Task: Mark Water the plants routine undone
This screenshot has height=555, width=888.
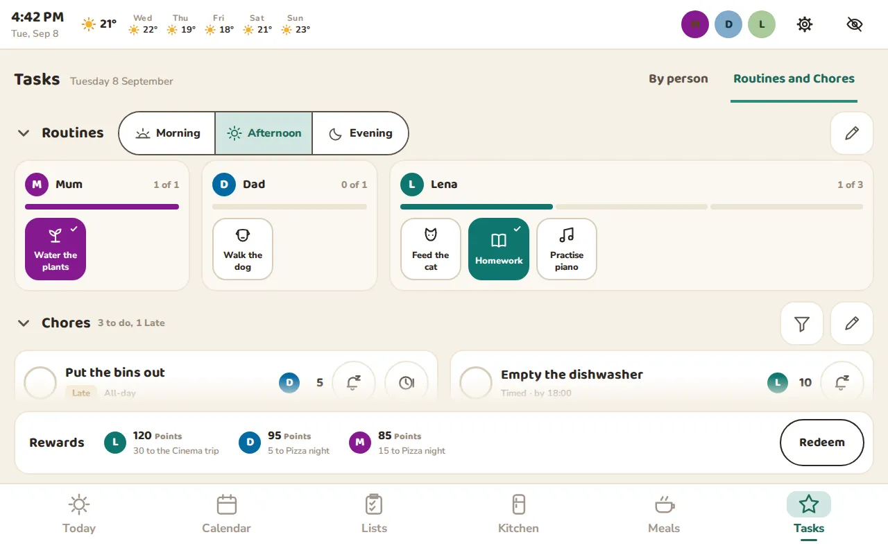Action: (x=55, y=249)
